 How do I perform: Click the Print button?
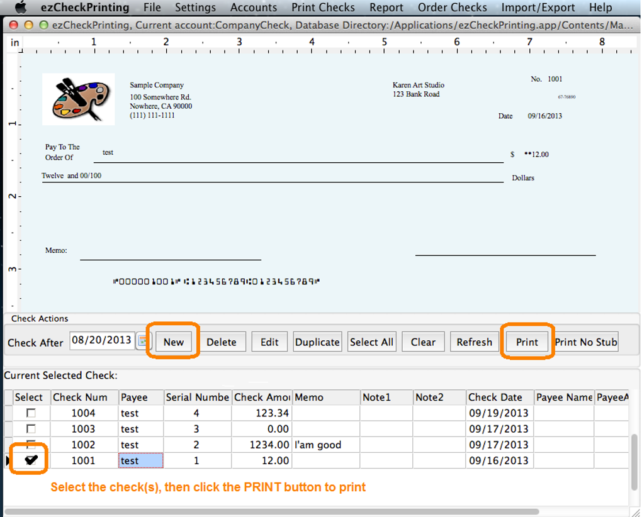527,342
